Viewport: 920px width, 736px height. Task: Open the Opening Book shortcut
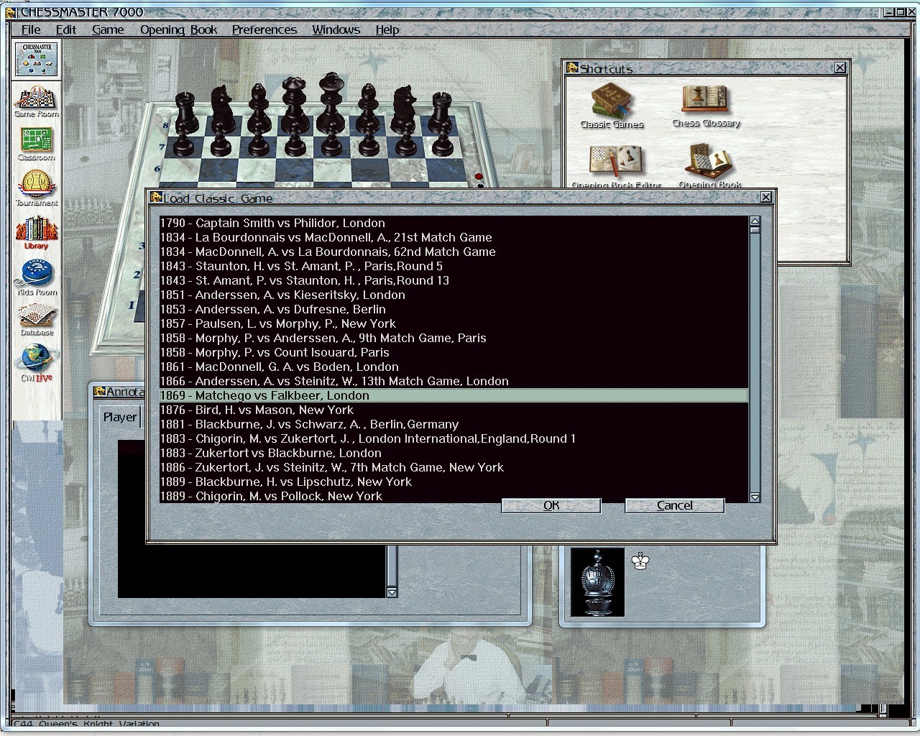click(709, 167)
